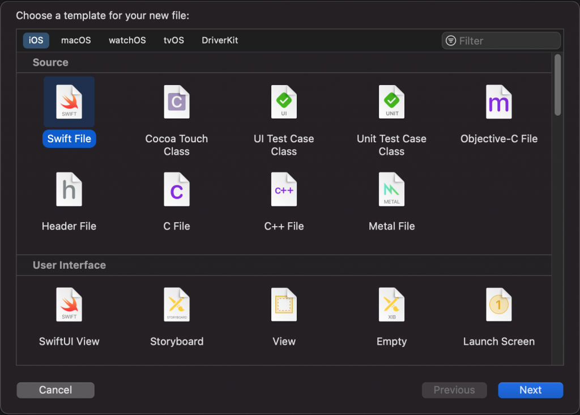Switch to the DriverKit tab
The image size is (580, 415).
pyautogui.click(x=220, y=40)
